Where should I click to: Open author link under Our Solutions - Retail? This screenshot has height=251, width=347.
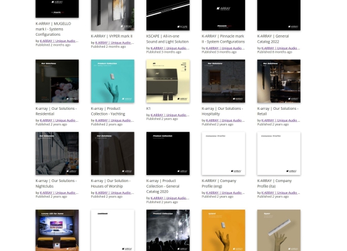[281, 120]
